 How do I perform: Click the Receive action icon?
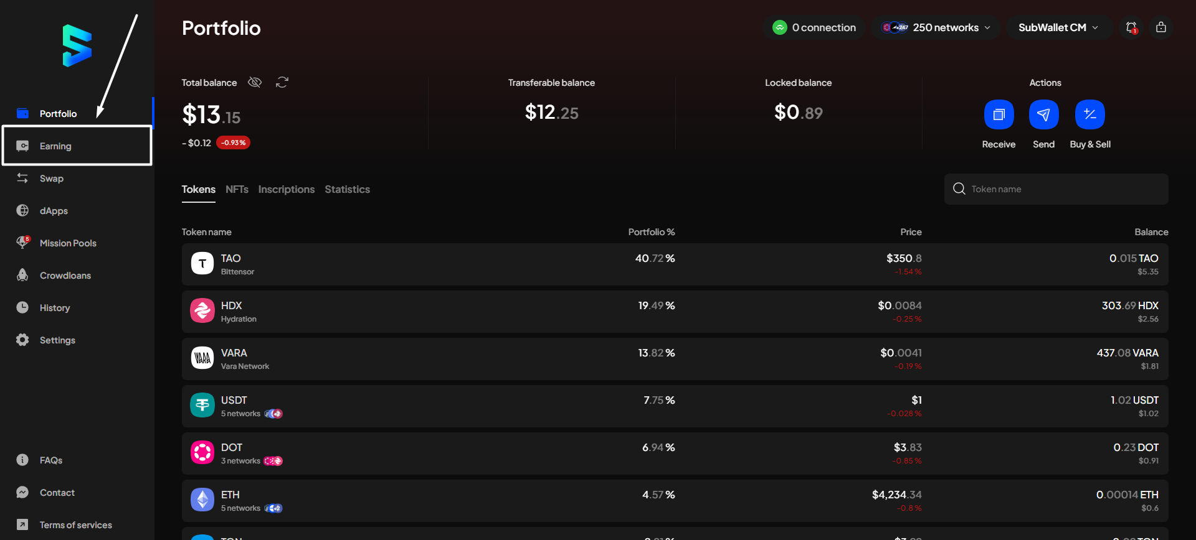(999, 114)
